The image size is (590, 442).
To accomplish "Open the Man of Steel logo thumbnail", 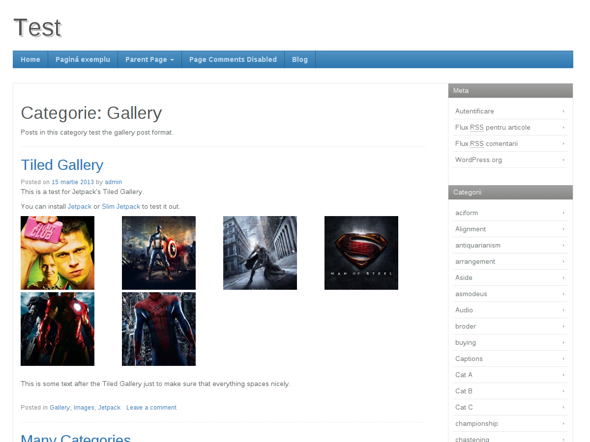I will point(361,252).
